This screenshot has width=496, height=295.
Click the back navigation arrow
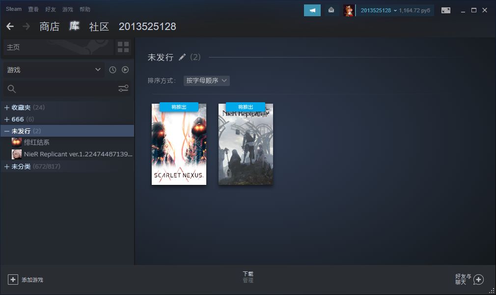click(x=10, y=26)
